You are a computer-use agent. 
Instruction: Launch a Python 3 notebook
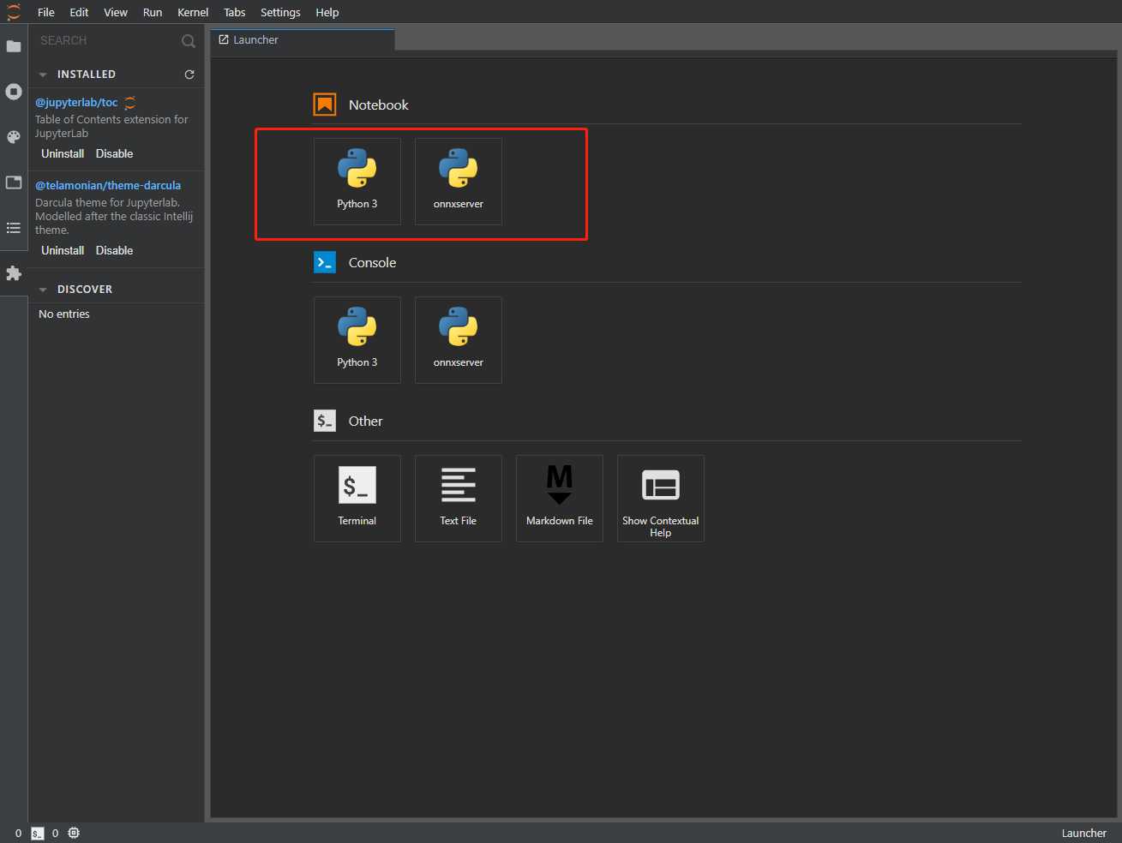pos(357,182)
